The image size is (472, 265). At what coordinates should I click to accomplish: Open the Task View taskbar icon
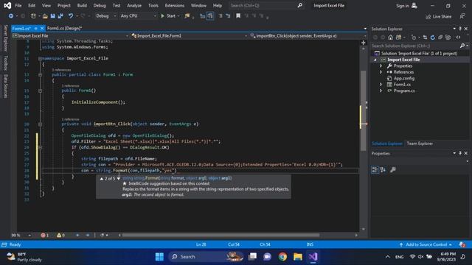(x=252, y=257)
